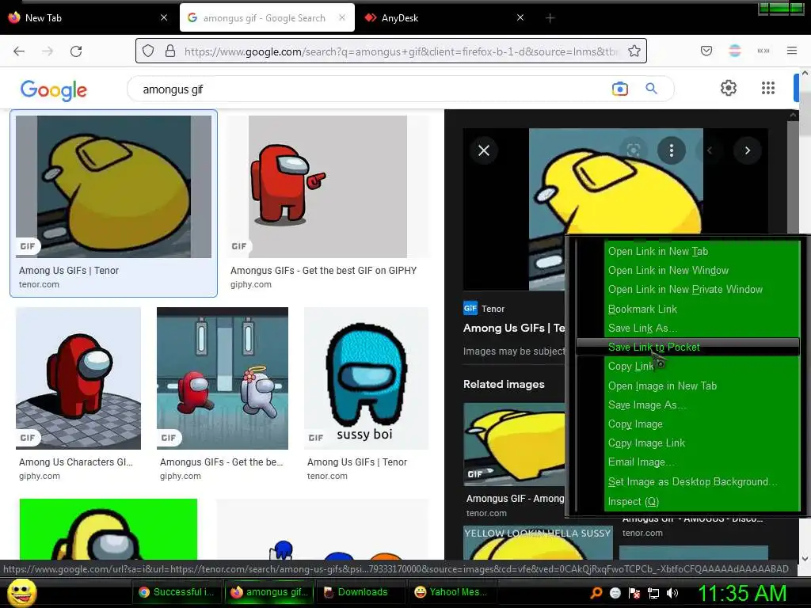Click Among Us GIFs | Tenor result title
Image resolution: width=811 pixels, height=608 pixels.
(x=69, y=271)
